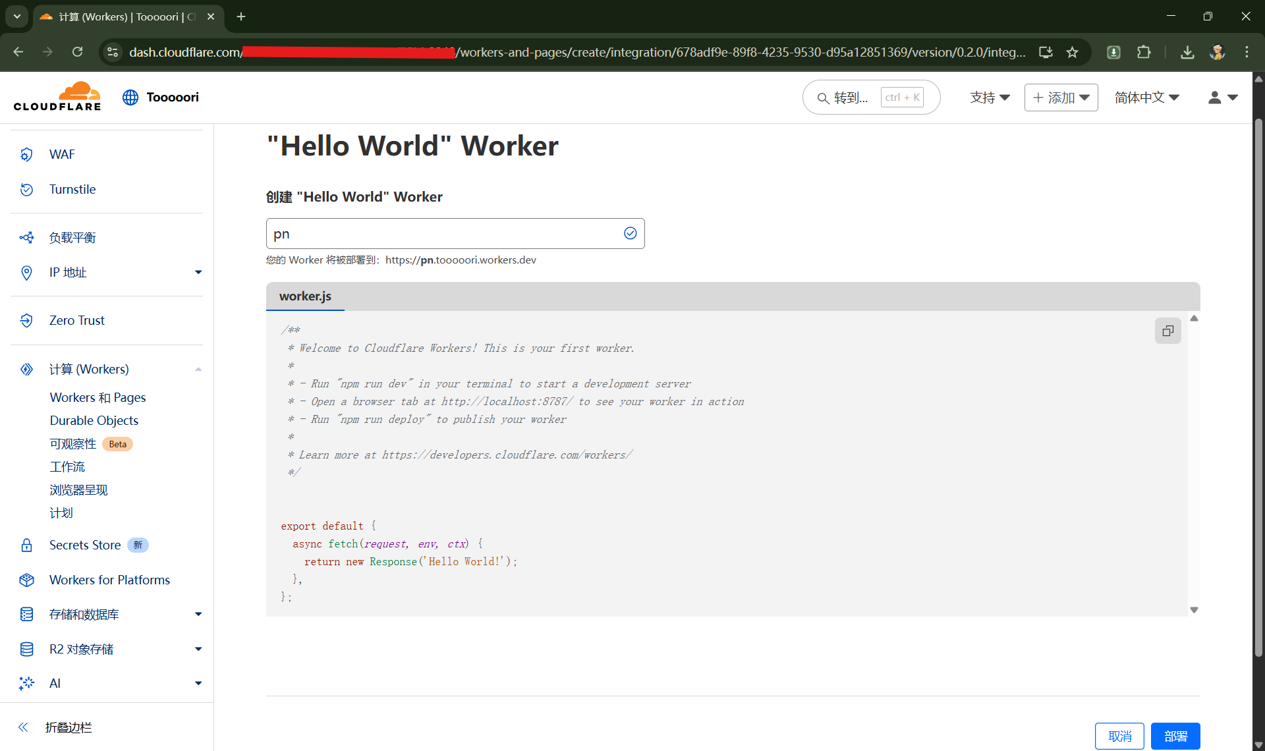Open the WAF shield icon in sidebar
The width and height of the screenshot is (1265, 751).
26,154
